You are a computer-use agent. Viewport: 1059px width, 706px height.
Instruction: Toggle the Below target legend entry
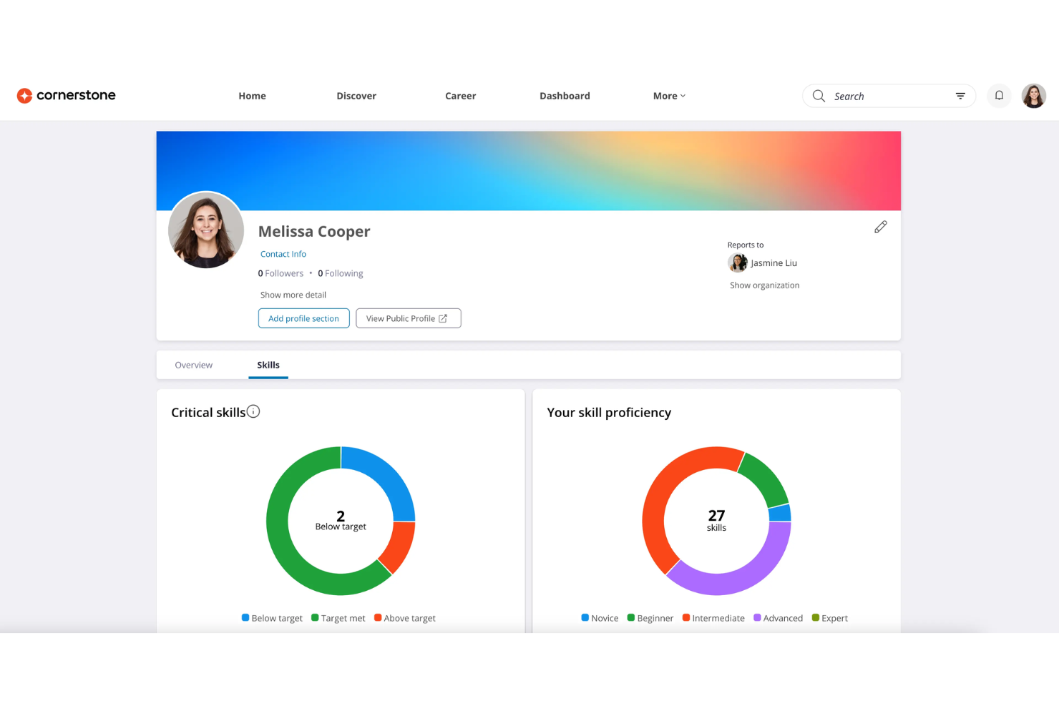[x=272, y=617]
